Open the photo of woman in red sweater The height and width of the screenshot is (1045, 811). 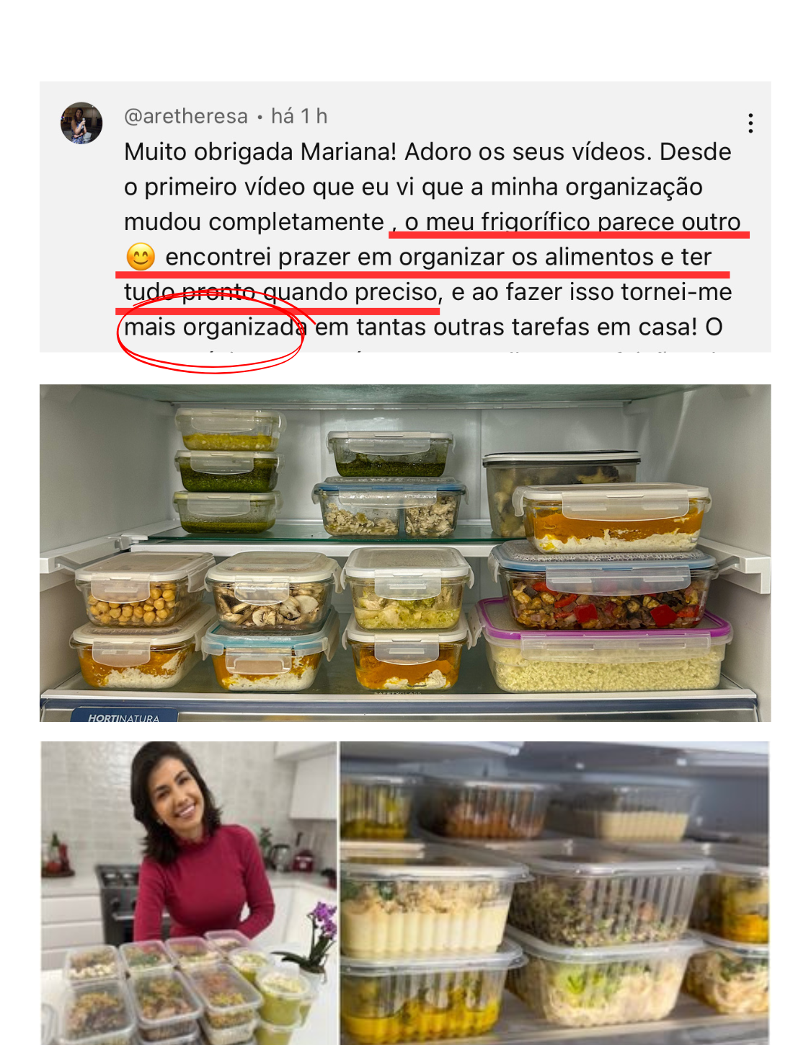point(189,893)
